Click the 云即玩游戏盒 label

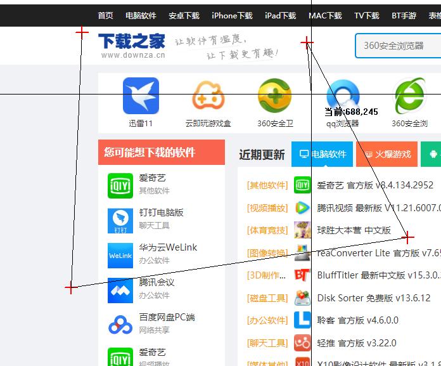pos(208,123)
